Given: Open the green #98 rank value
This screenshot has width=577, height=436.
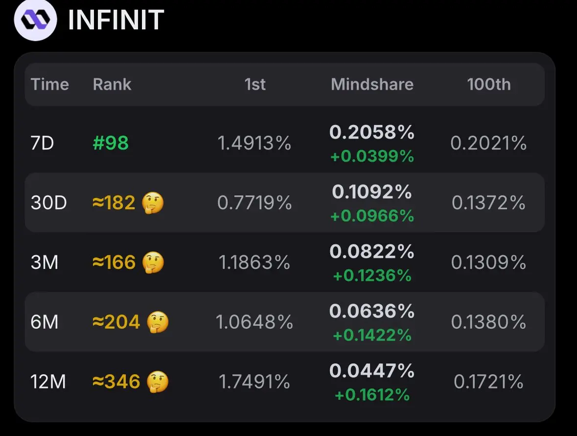Looking at the screenshot, I should 111,143.
